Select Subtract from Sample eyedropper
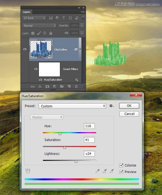Viewport: 162px width, 195px height. tap(112, 171)
